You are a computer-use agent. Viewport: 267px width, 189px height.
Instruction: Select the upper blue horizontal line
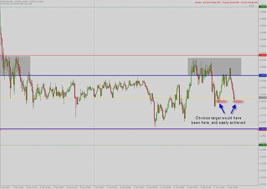(129, 75)
